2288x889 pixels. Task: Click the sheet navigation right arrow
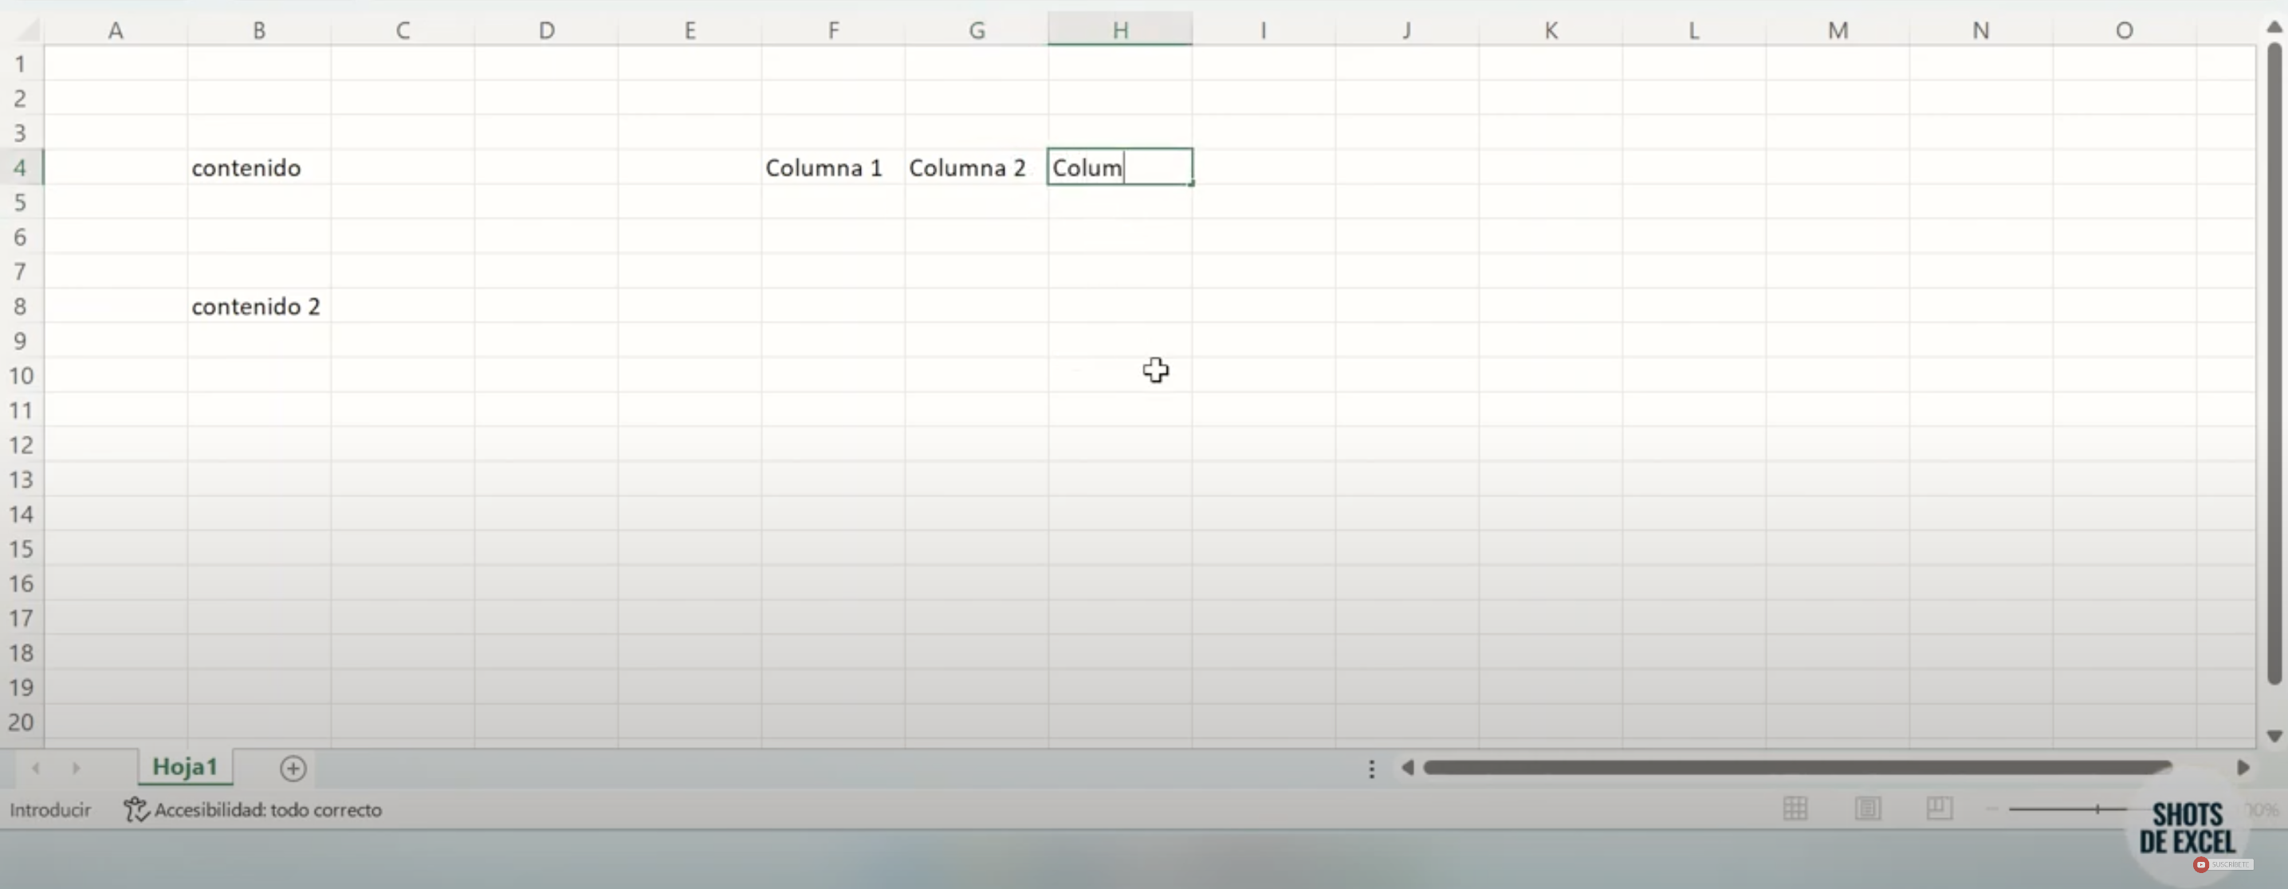coord(76,767)
